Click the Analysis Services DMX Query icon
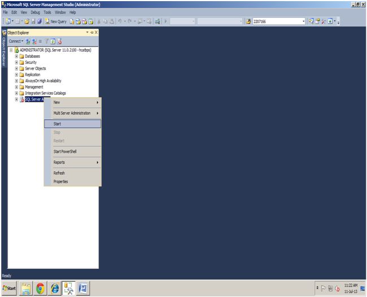Viewport: 367px width, 297px height. (x=84, y=21)
